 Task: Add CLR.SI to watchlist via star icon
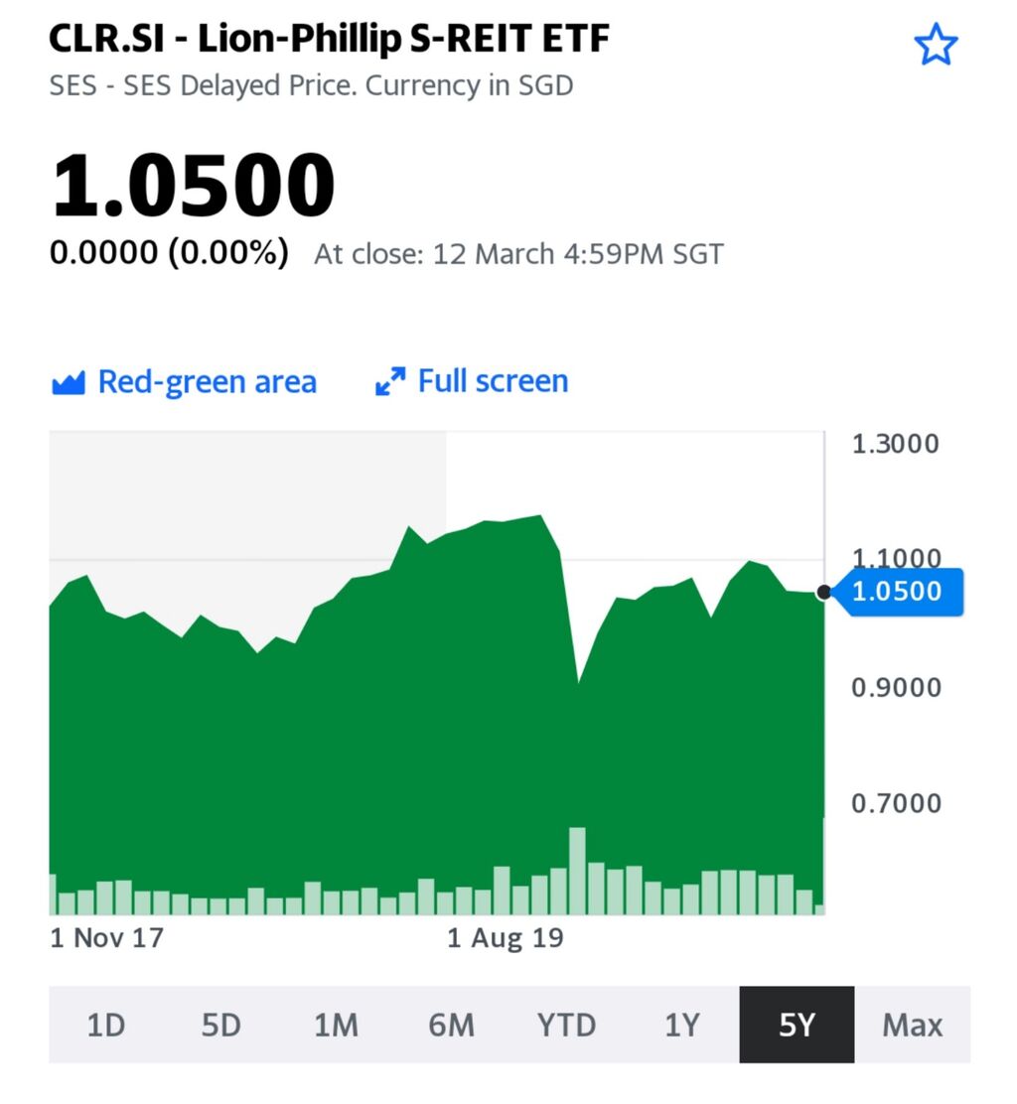tap(936, 45)
